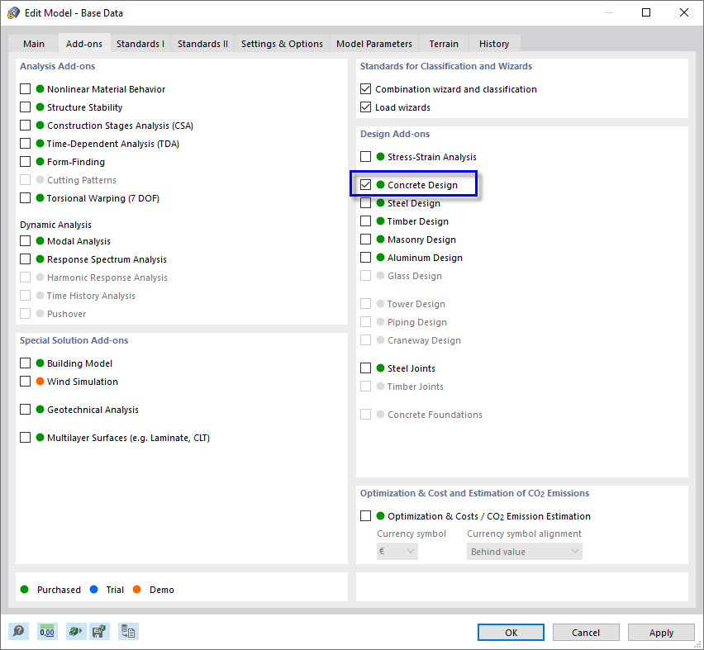The width and height of the screenshot is (704, 650).
Task: Click the save add-on settings icon
Action: pos(99,632)
